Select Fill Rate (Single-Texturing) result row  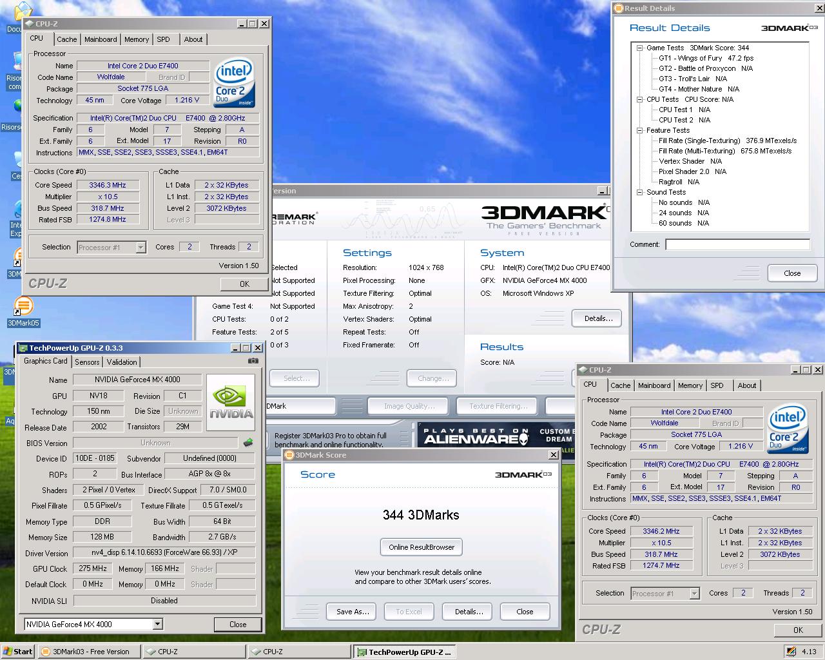pyautogui.click(x=728, y=141)
